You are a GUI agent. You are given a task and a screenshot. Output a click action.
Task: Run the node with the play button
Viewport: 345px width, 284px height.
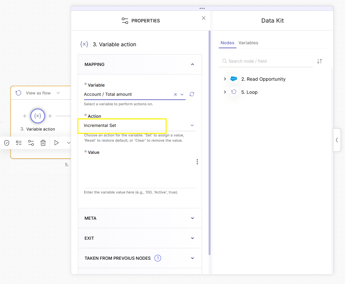[x=56, y=143]
